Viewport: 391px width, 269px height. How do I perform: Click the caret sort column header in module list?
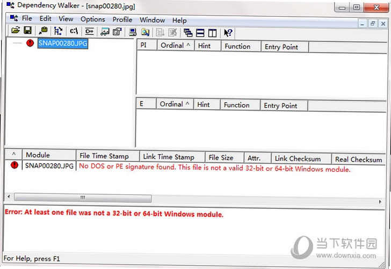point(14,154)
